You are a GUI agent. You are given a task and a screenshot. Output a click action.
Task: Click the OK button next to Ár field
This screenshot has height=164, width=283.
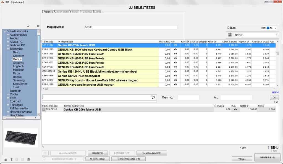coord(274,97)
